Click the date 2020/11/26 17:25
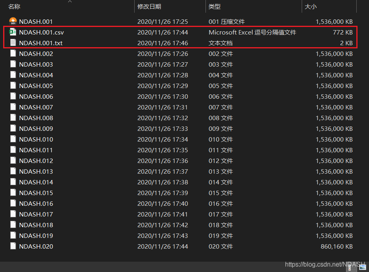This screenshot has width=369, height=272. [163, 22]
